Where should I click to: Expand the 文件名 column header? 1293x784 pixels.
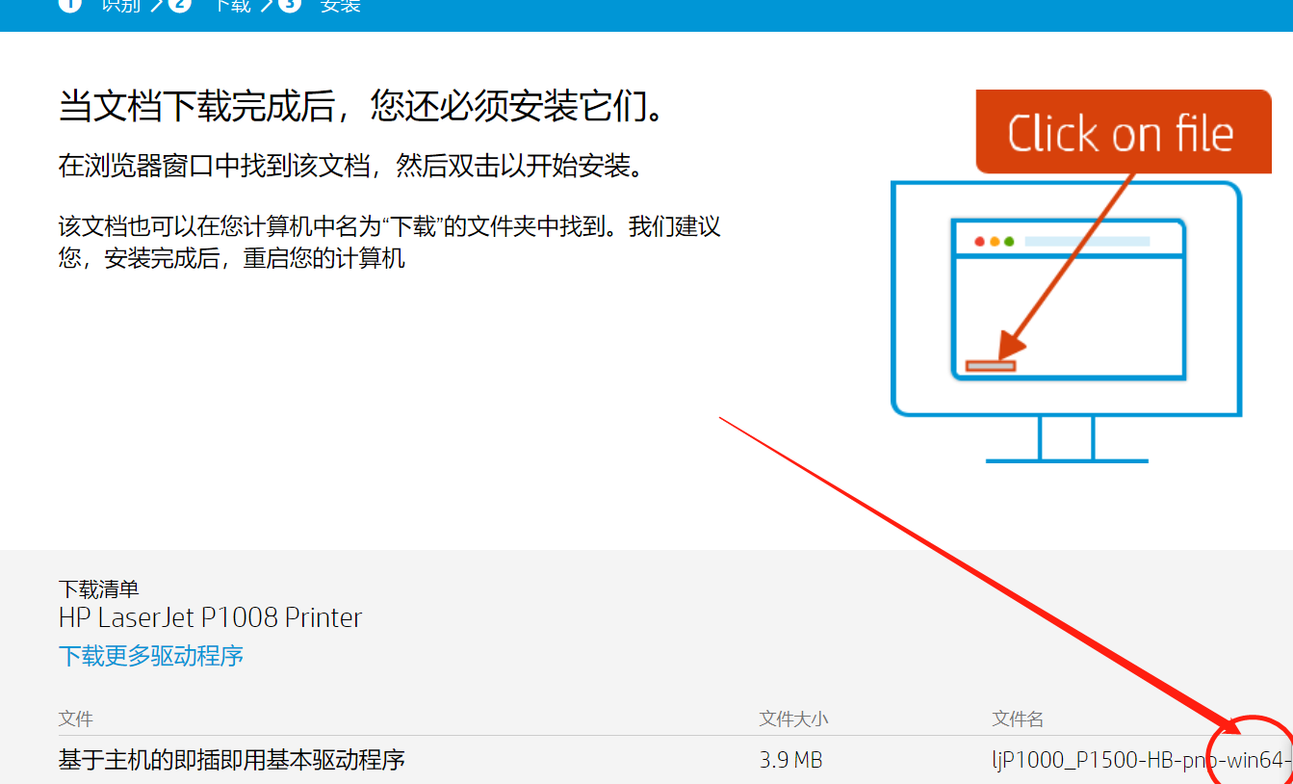[x=1018, y=718]
